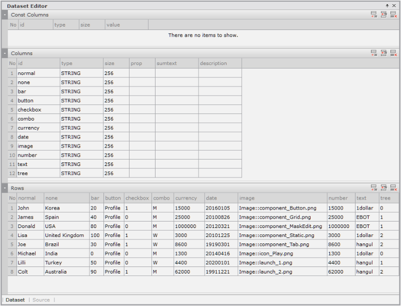401x306 pixels.
Task: Click the add icon in Const Columns header
Action: (x=374, y=15)
